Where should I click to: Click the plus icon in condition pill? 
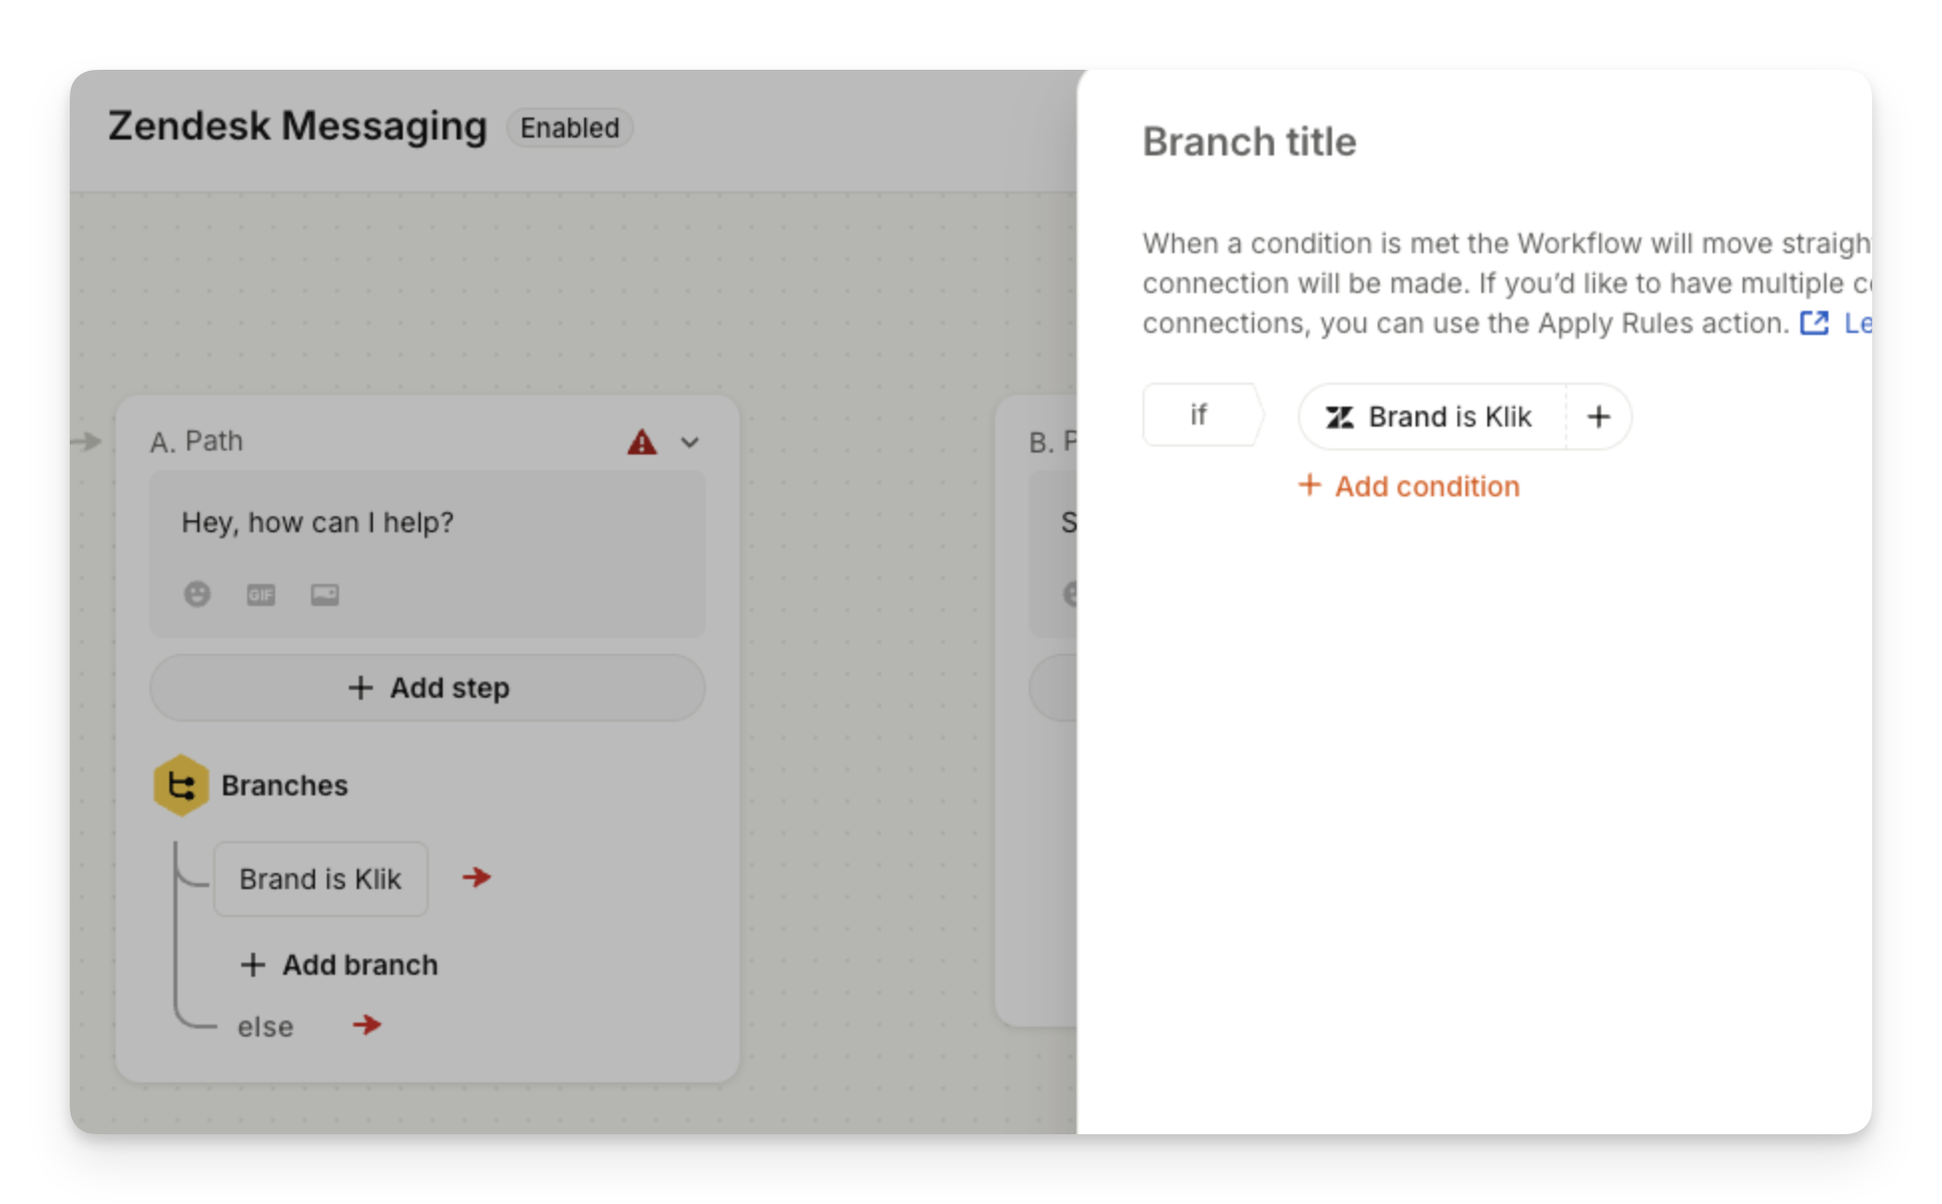click(x=1598, y=417)
